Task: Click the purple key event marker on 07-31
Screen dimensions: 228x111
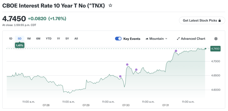Action: [x=176, y=51]
